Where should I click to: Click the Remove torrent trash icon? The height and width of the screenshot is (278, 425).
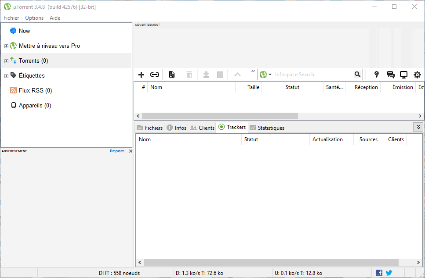tap(189, 75)
